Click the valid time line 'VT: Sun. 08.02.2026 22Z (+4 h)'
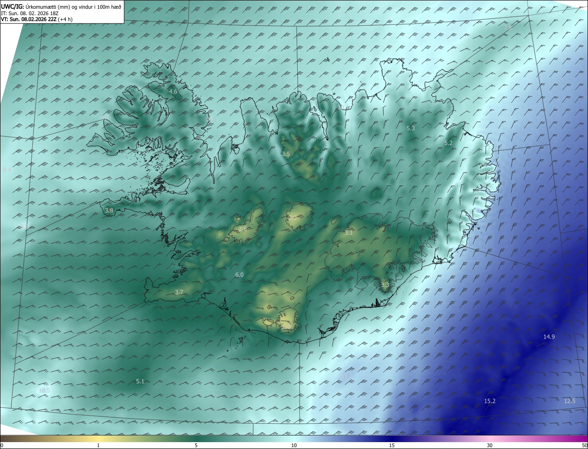The image size is (588, 449). coord(37,19)
